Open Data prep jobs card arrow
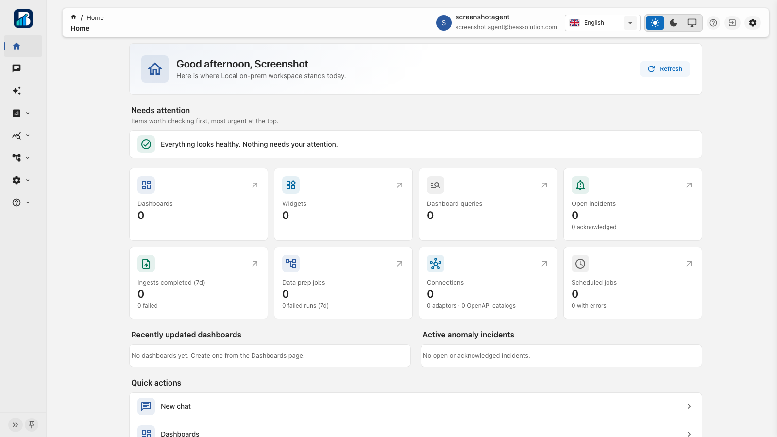 pos(400,264)
